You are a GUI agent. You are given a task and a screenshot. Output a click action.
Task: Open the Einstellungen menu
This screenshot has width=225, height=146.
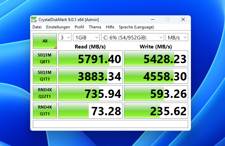[x=58, y=27]
